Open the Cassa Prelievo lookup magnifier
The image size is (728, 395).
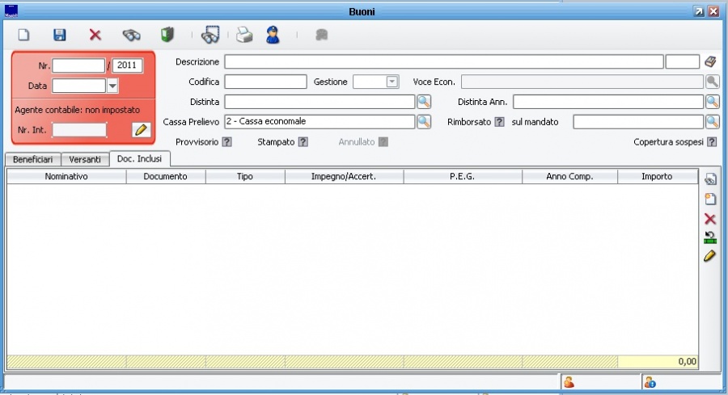[x=424, y=122]
